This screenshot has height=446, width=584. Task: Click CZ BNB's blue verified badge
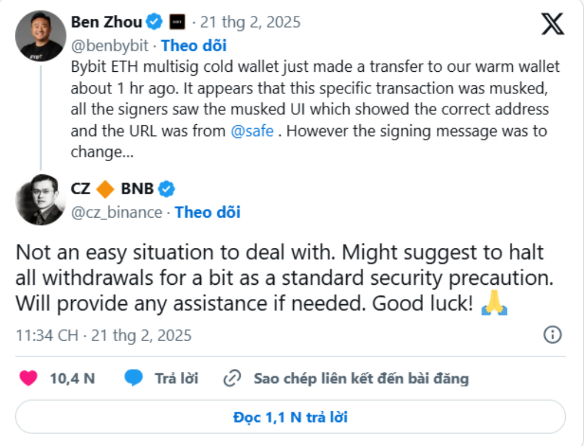tap(167, 189)
